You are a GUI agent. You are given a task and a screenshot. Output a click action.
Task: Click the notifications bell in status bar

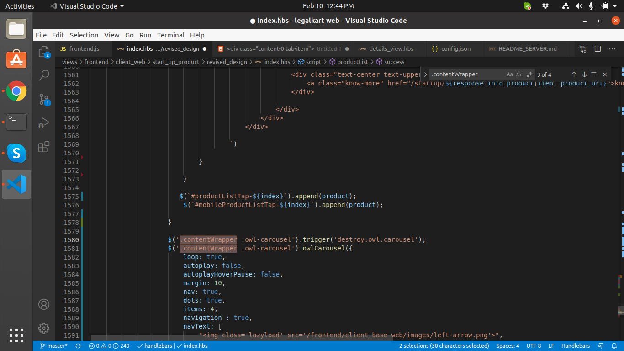(x=614, y=346)
